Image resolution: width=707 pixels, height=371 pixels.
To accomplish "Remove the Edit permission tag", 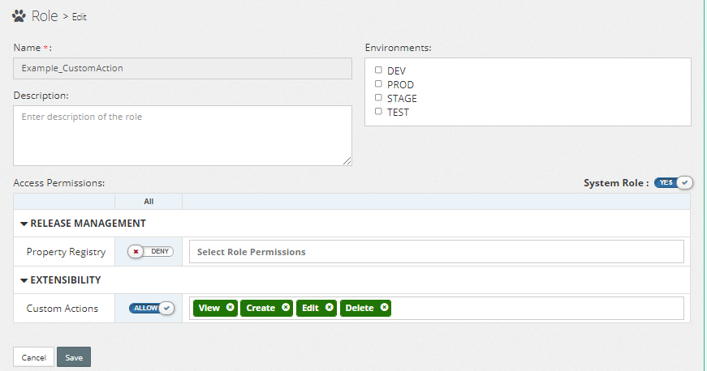I will [329, 308].
